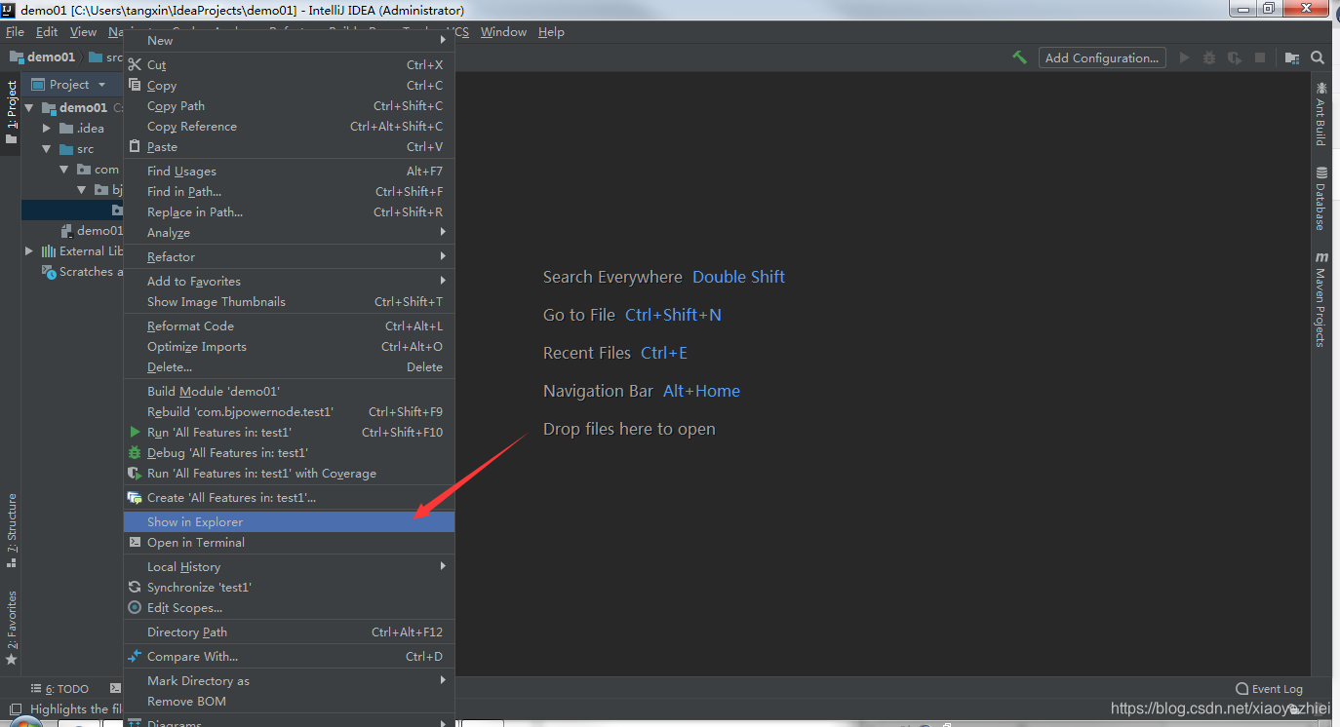1340x727 pixels.
Task: Choose Open in Terminal
Action: point(289,543)
